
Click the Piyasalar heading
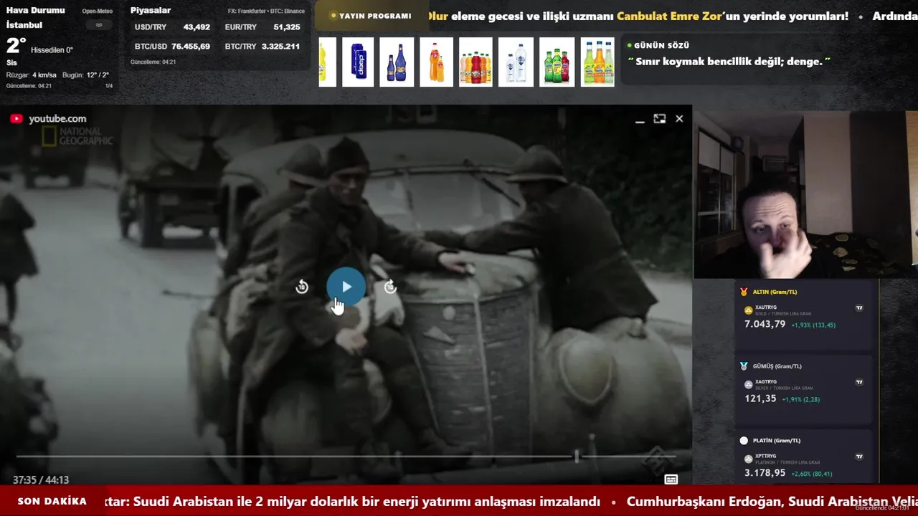pos(151,11)
